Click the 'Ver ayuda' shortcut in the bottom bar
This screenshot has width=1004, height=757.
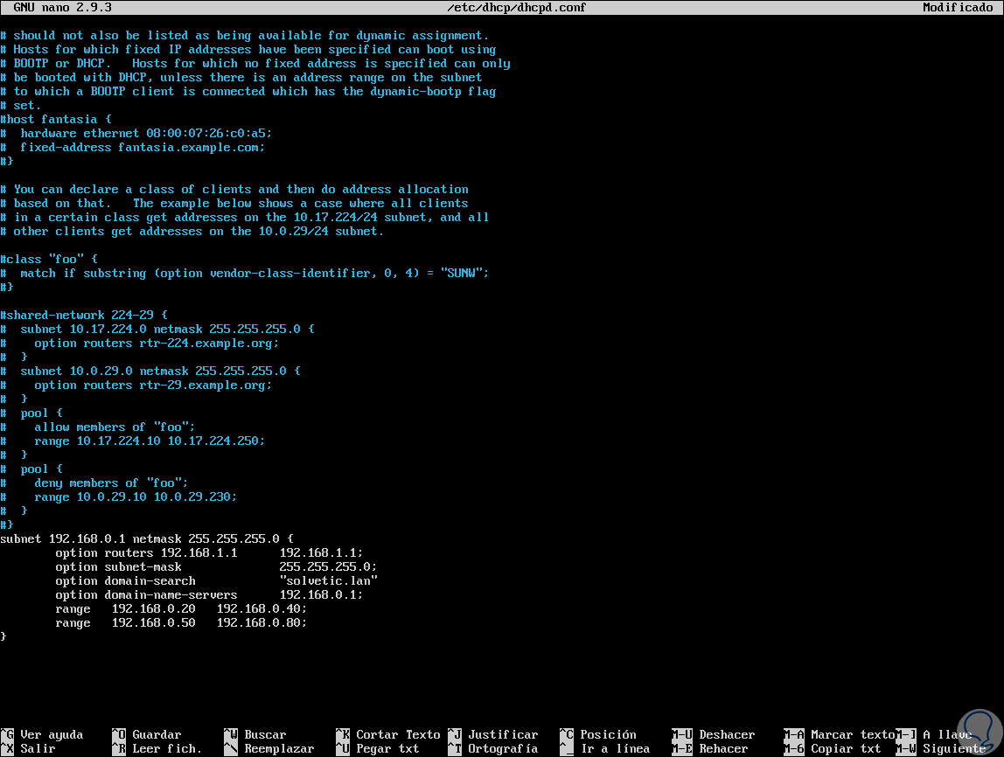52,734
